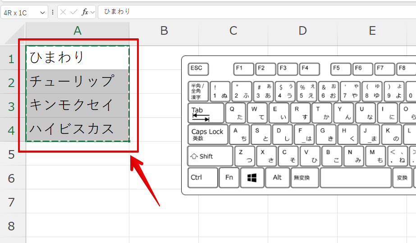This screenshot has width=416, height=243.
Task: Click the Tab key on keyboard image
Action: point(206,113)
